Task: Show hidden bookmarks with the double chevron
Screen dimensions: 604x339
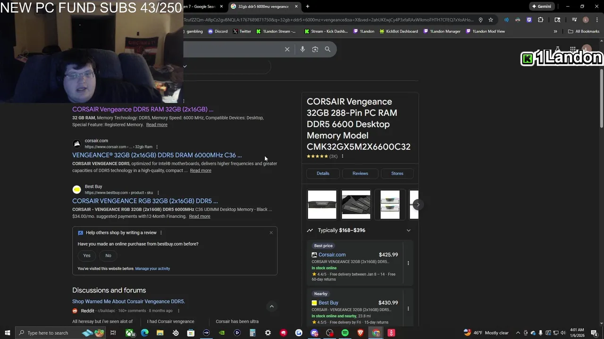Action: (555, 32)
